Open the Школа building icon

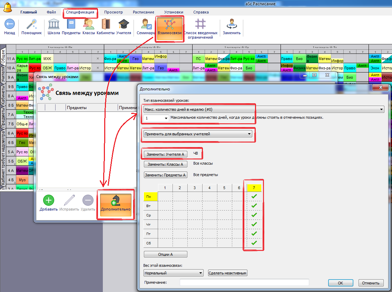click(x=53, y=25)
